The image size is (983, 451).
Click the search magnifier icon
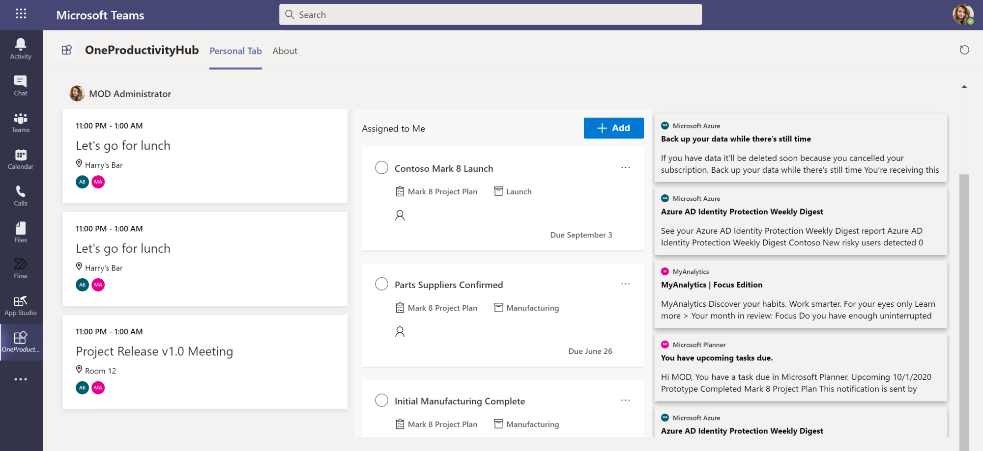tap(289, 14)
